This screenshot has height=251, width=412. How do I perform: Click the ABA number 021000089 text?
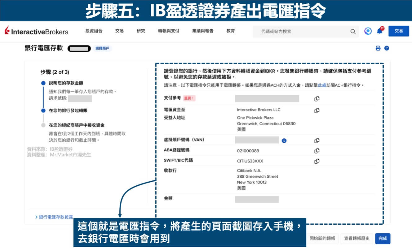[248, 151]
